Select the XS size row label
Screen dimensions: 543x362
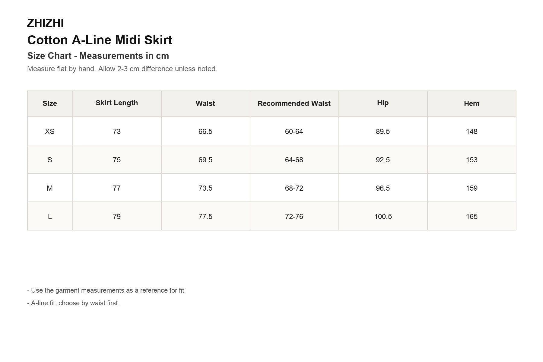[50, 131]
